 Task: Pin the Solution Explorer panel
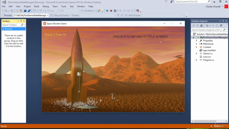(x=223, y=21)
